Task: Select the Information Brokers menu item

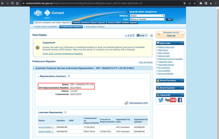Action: (94, 27)
